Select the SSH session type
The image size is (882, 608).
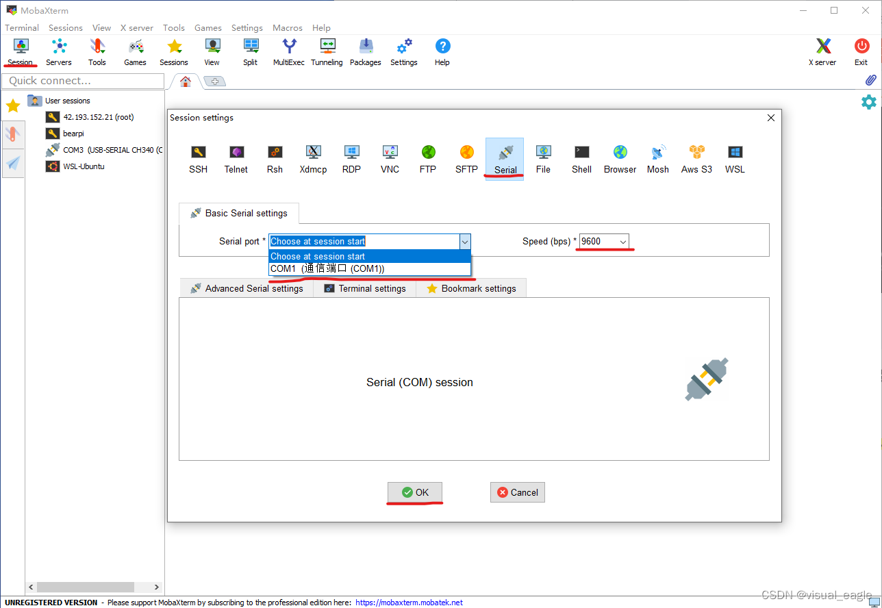[x=199, y=160]
